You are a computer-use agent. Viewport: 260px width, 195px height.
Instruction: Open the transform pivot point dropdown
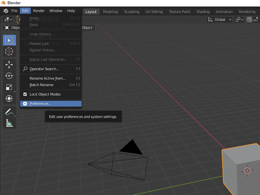239,19
